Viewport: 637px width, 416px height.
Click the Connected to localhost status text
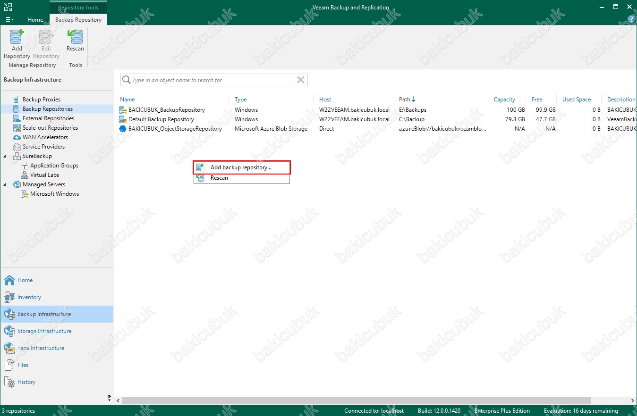point(374,411)
